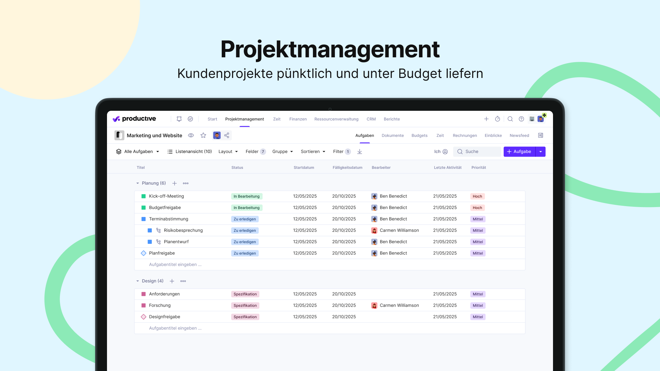Switch to the Budgets tab

coord(419,135)
